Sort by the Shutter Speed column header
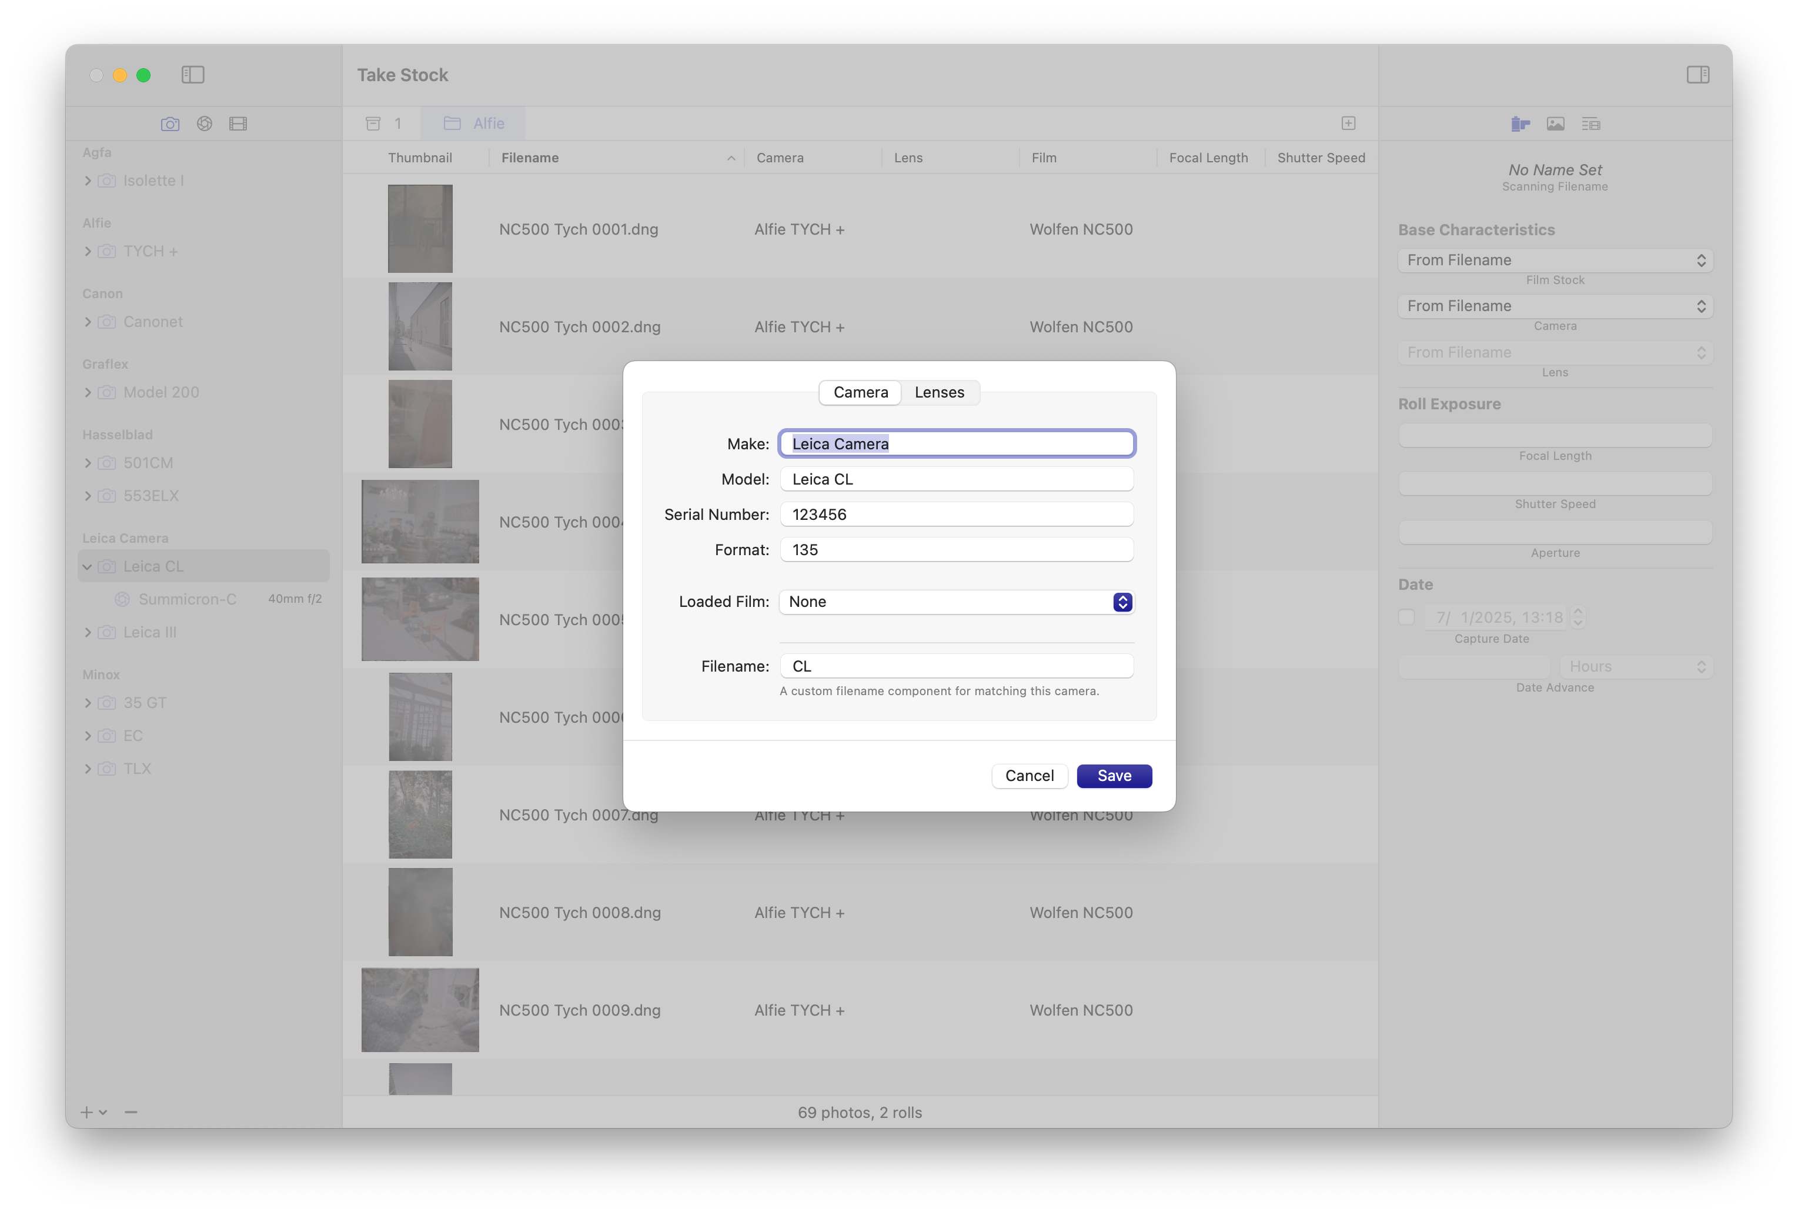Screen dimensions: 1798x1215 click(1321, 158)
